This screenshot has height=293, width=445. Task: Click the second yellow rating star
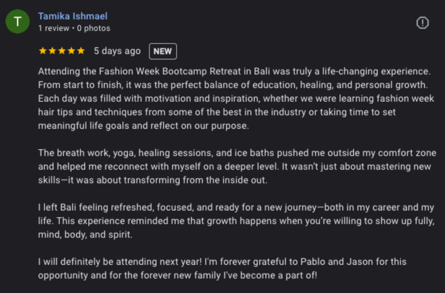pyautogui.click(x=52, y=51)
